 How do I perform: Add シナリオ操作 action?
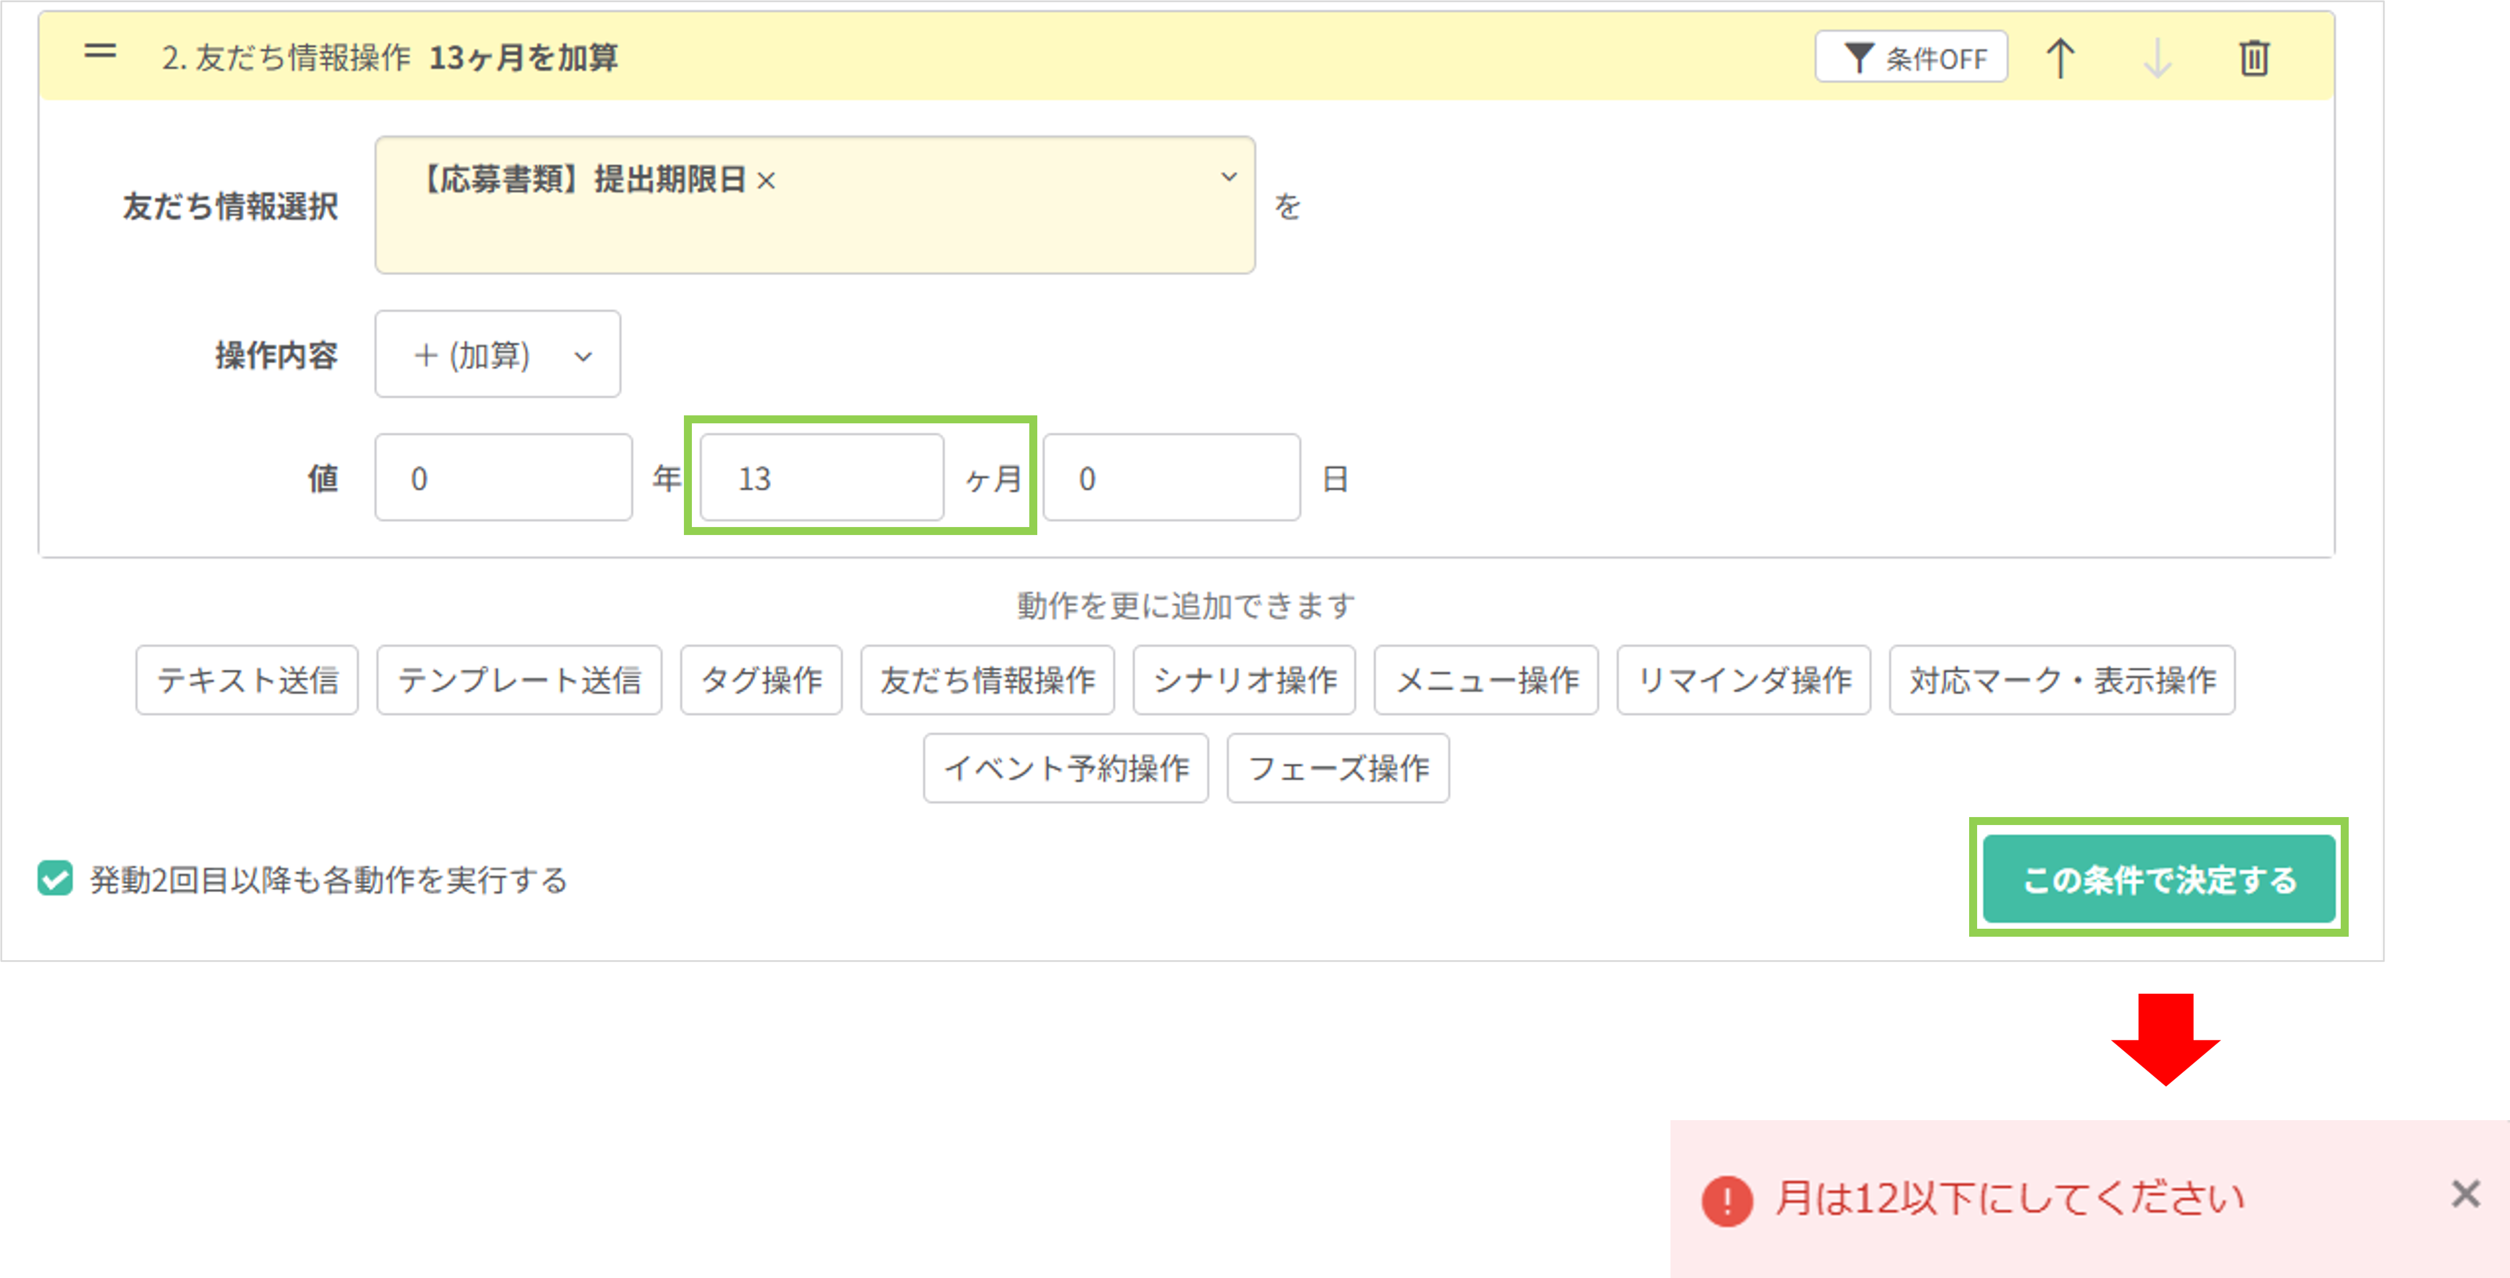click(1244, 680)
